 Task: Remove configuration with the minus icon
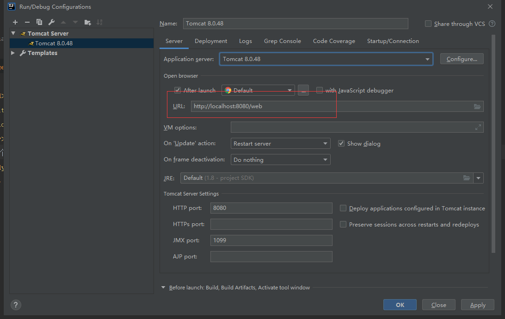(27, 22)
